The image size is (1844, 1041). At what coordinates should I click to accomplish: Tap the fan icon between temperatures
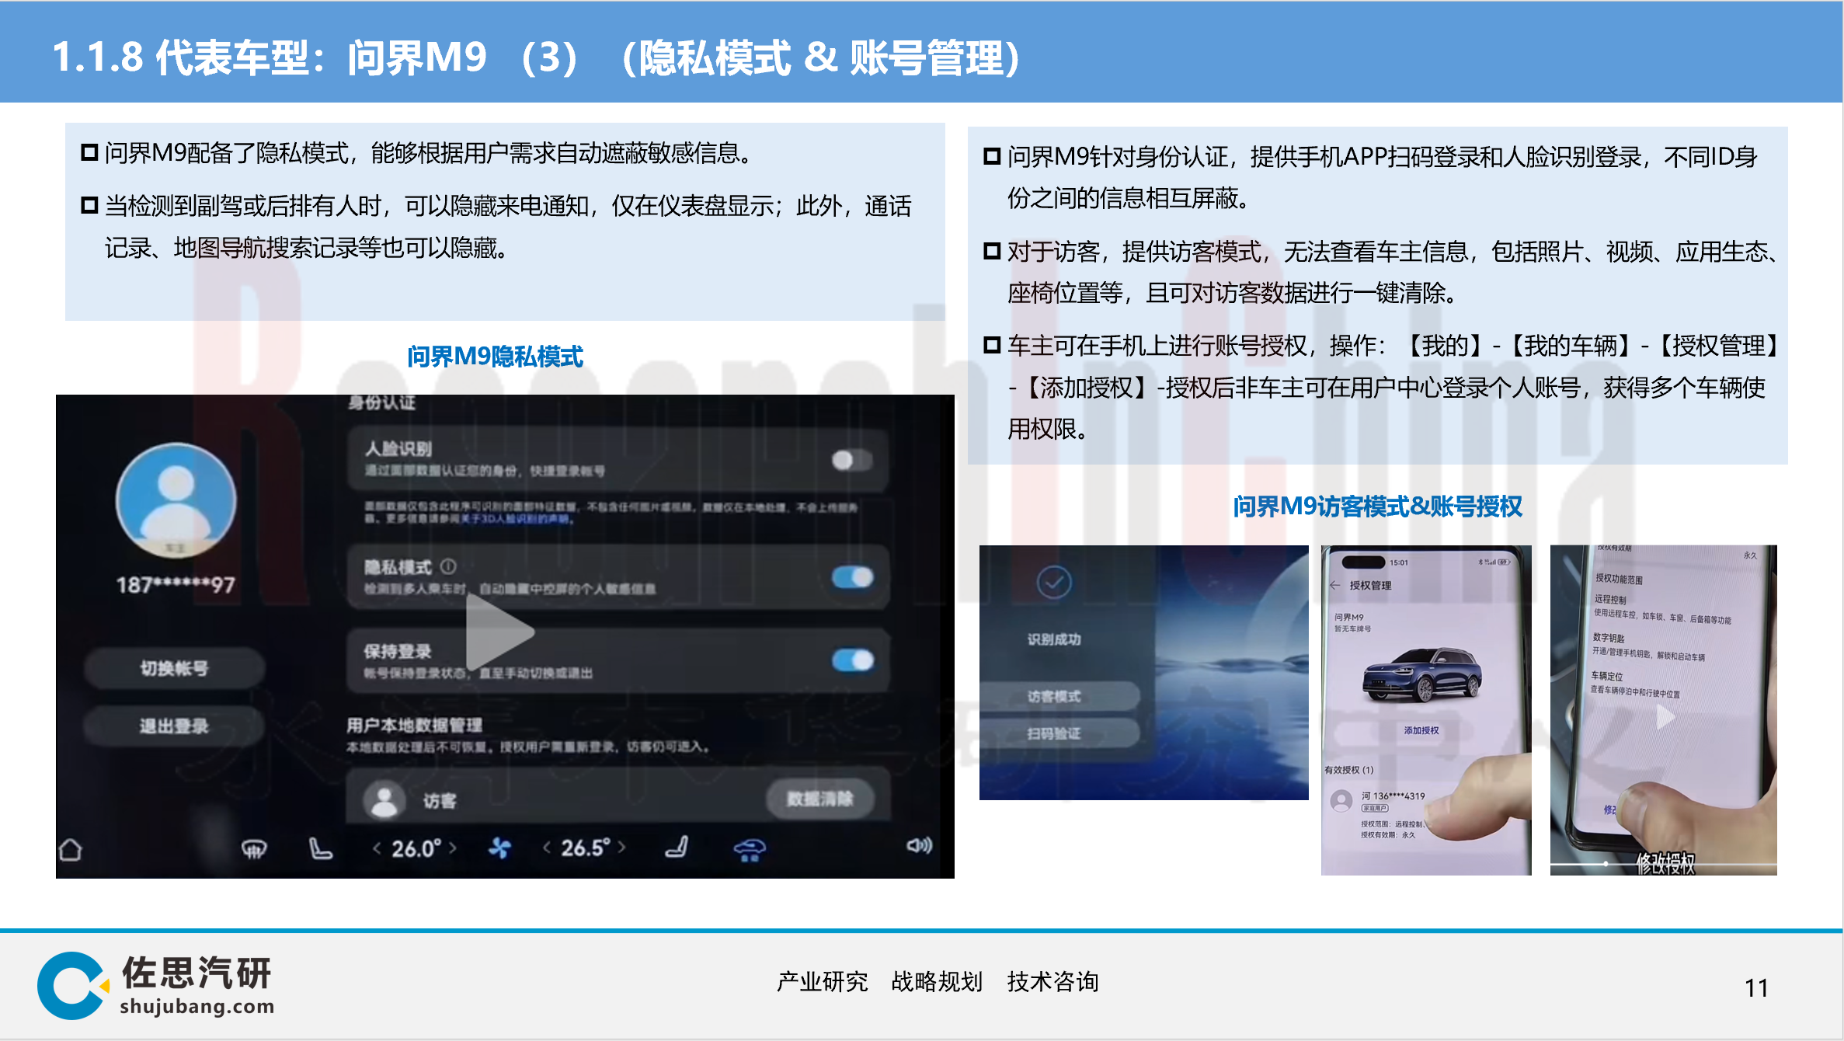(499, 848)
